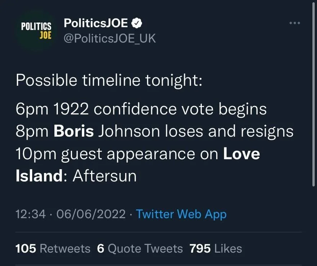Screen dimensions: 317x266
Task: Click the bold Love keyword in tweet
Action: (x=242, y=154)
